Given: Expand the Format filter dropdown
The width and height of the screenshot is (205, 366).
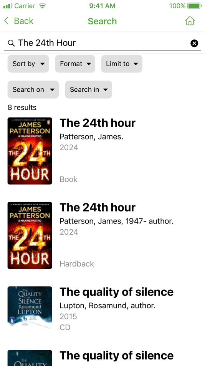Looking at the screenshot, I should pos(75,64).
